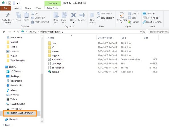Viewport: 169px width, 127px height.
Task: Click the Delete X icon
Action: (x=73, y=15)
